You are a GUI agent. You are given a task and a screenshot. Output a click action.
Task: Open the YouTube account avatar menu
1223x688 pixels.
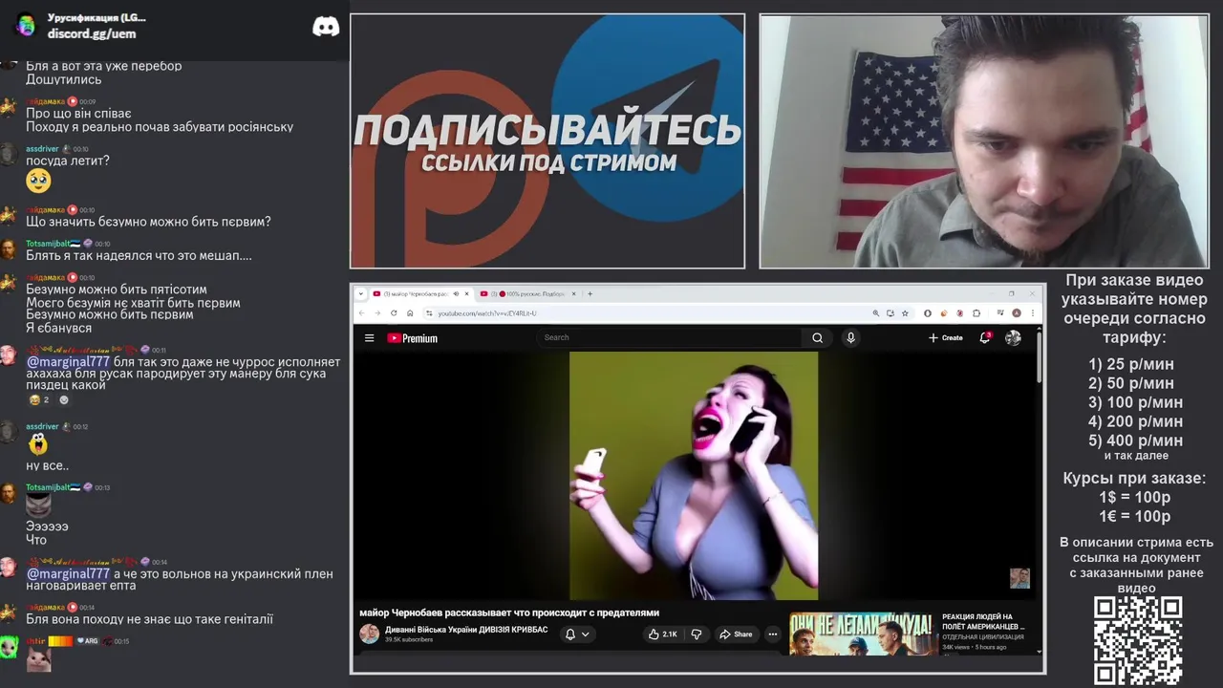click(x=1013, y=337)
